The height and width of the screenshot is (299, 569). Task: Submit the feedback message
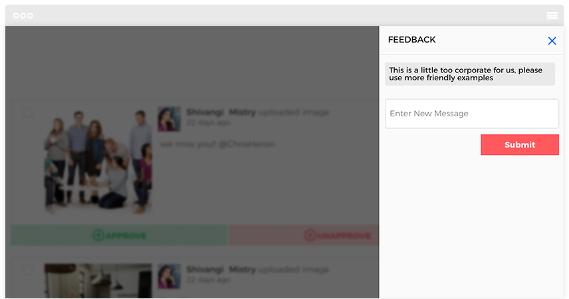click(520, 145)
